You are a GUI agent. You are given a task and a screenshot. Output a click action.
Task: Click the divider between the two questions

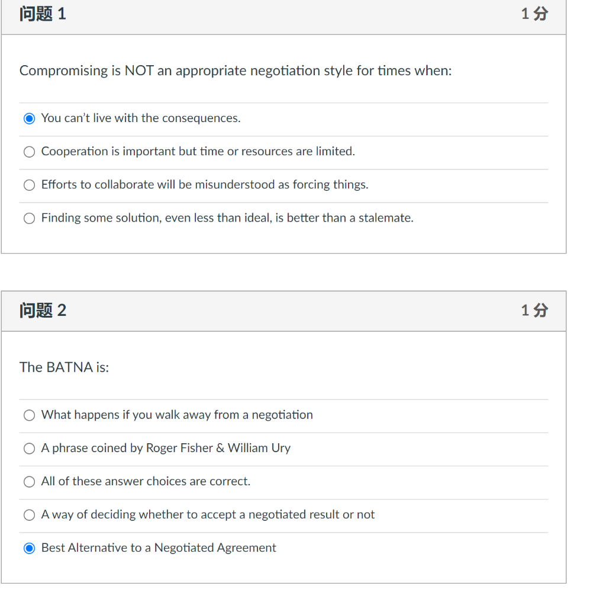pyautogui.click(x=284, y=271)
